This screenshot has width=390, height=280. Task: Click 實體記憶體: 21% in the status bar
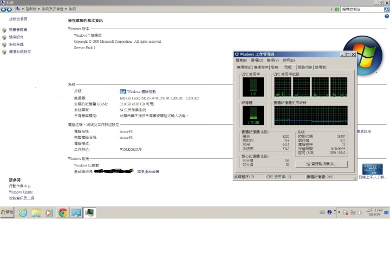tap(329, 177)
